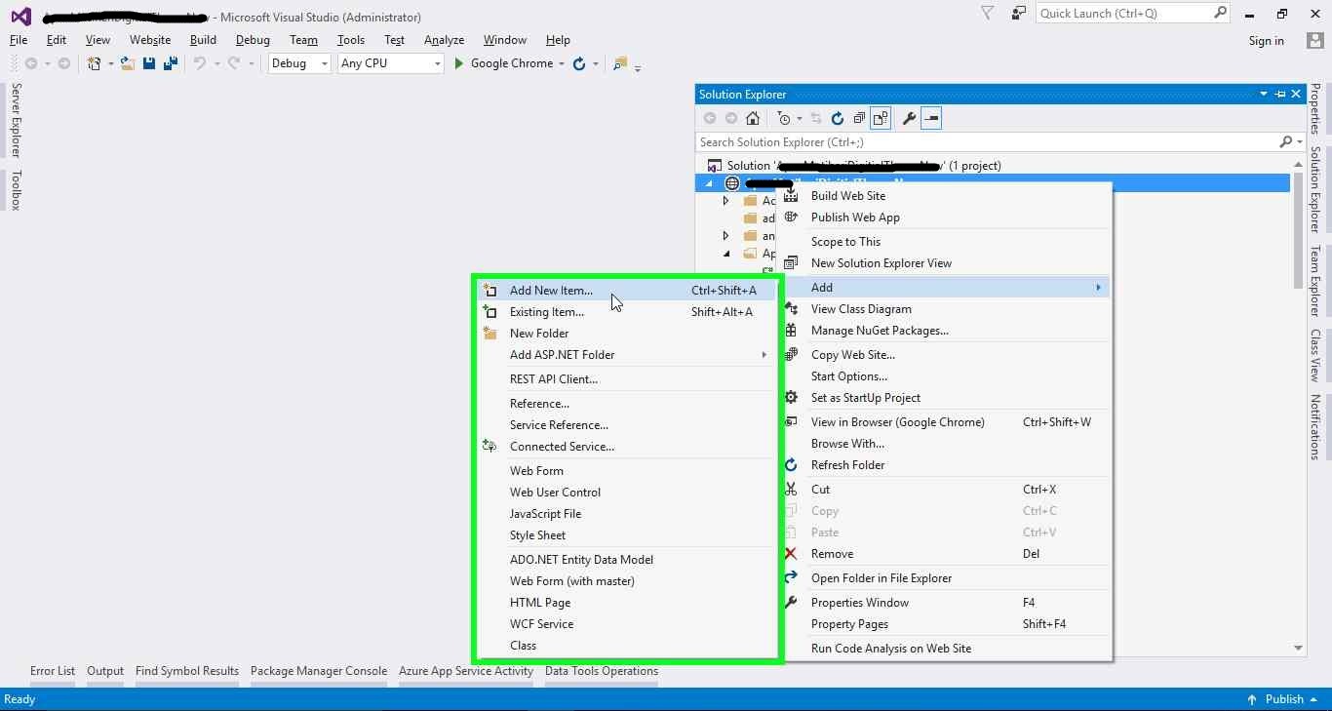This screenshot has height=711, width=1332.
Task: Click Sign in link
Action: (x=1266, y=41)
